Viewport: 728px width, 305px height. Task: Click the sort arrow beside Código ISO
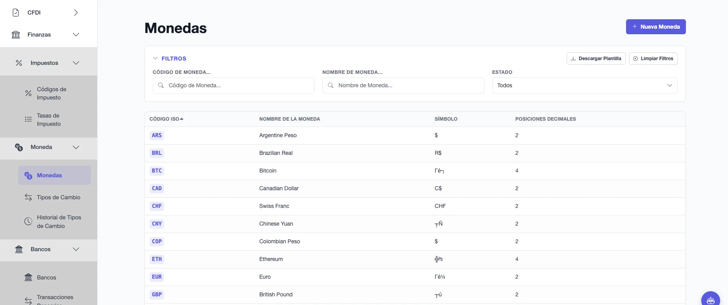[x=181, y=119]
